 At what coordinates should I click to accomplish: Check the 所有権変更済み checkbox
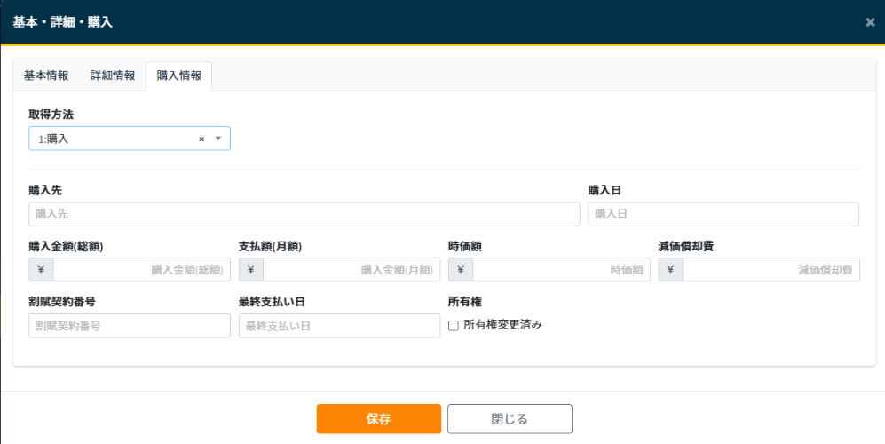pos(454,325)
